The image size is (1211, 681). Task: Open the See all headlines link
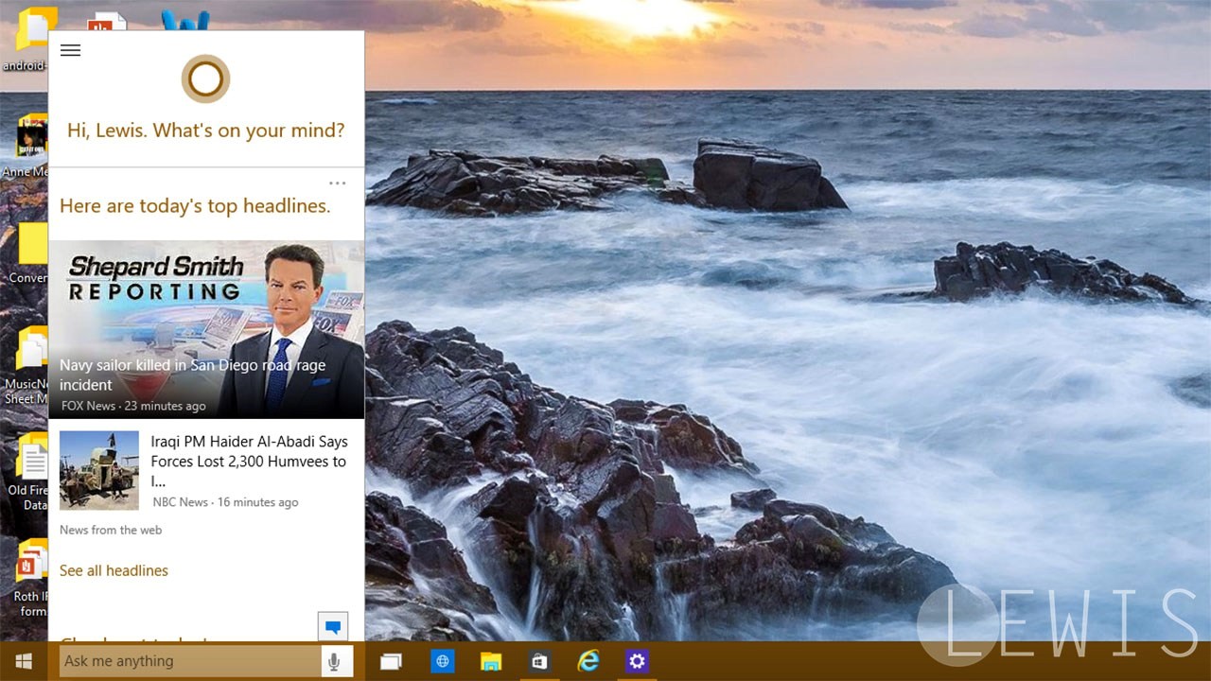[114, 570]
